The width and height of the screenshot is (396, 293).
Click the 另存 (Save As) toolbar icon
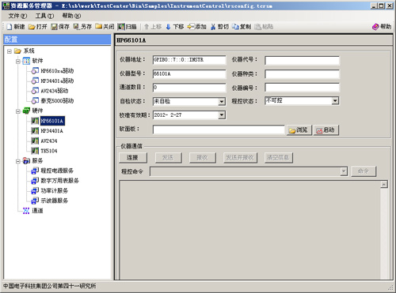(x=76, y=27)
